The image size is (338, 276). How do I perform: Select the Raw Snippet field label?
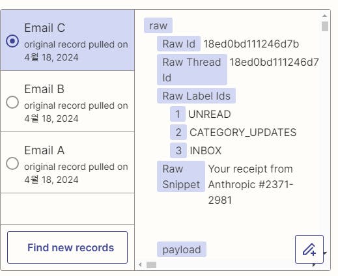pyautogui.click(x=181, y=176)
